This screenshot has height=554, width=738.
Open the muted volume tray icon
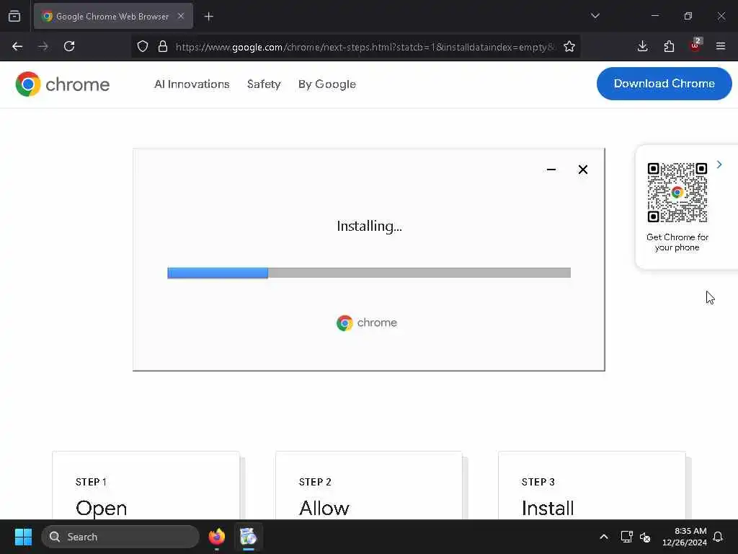tap(645, 537)
